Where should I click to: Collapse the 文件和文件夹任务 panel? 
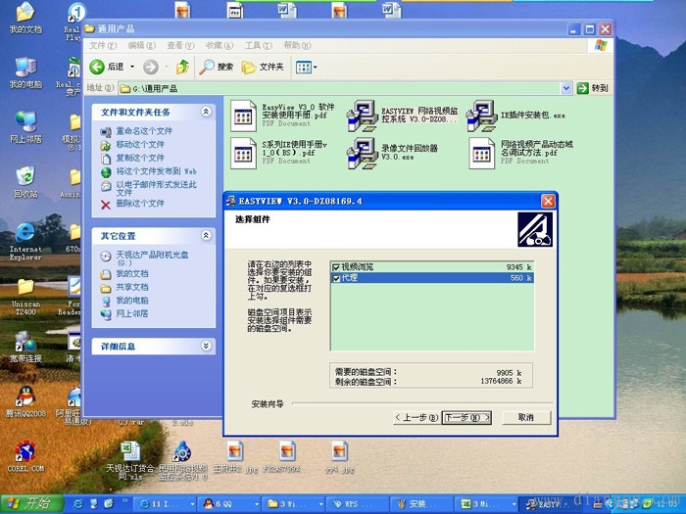point(206,113)
